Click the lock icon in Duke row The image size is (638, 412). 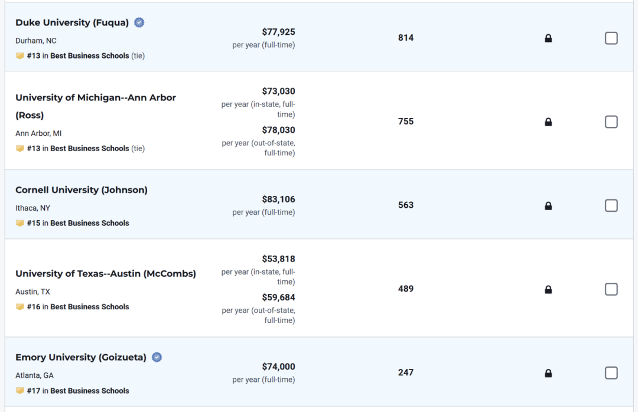(x=548, y=38)
